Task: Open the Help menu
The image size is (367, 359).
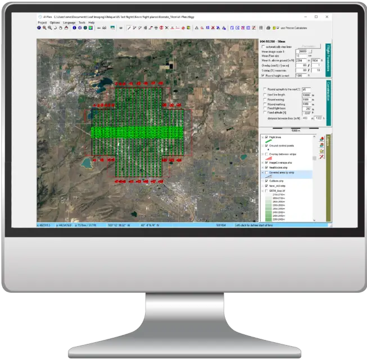Action: click(91, 22)
